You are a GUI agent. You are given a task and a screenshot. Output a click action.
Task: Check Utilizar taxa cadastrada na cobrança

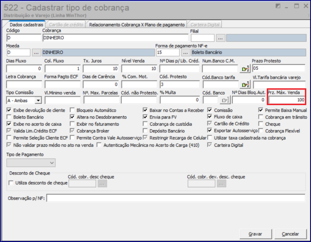tap(210, 138)
